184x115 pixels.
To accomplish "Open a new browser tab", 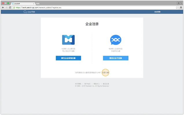I will [x=38, y=4].
